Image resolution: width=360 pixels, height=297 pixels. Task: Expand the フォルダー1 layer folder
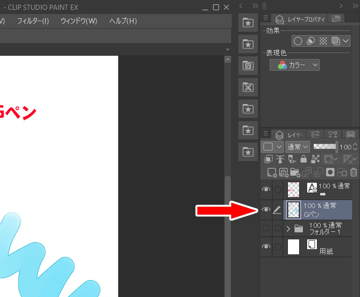[x=288, y=229]
